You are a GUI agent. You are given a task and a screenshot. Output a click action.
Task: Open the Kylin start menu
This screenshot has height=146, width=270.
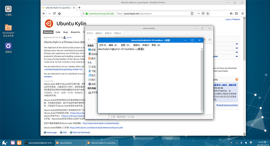pyautogui.click(x=5, y=143)
